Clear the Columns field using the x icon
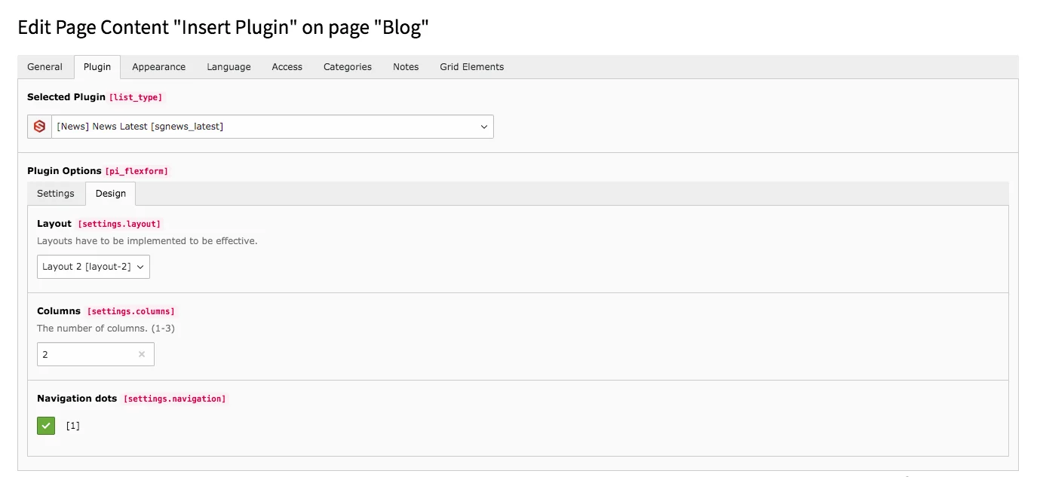 coord(142,354)
